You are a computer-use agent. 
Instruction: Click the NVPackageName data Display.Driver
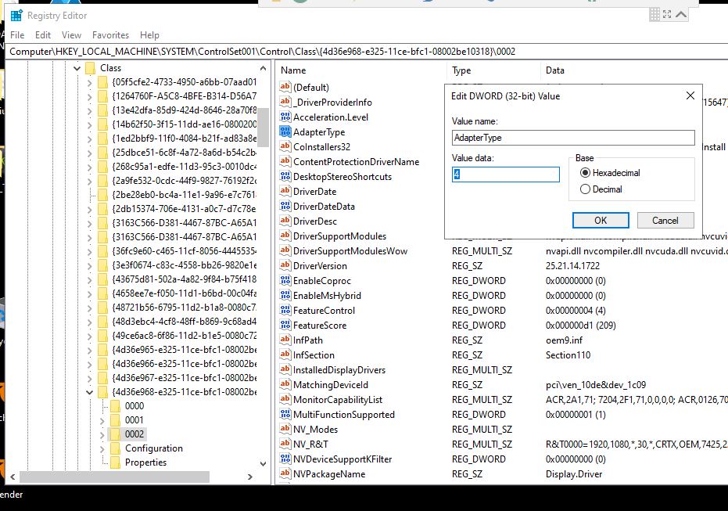[x=574, y=474]
